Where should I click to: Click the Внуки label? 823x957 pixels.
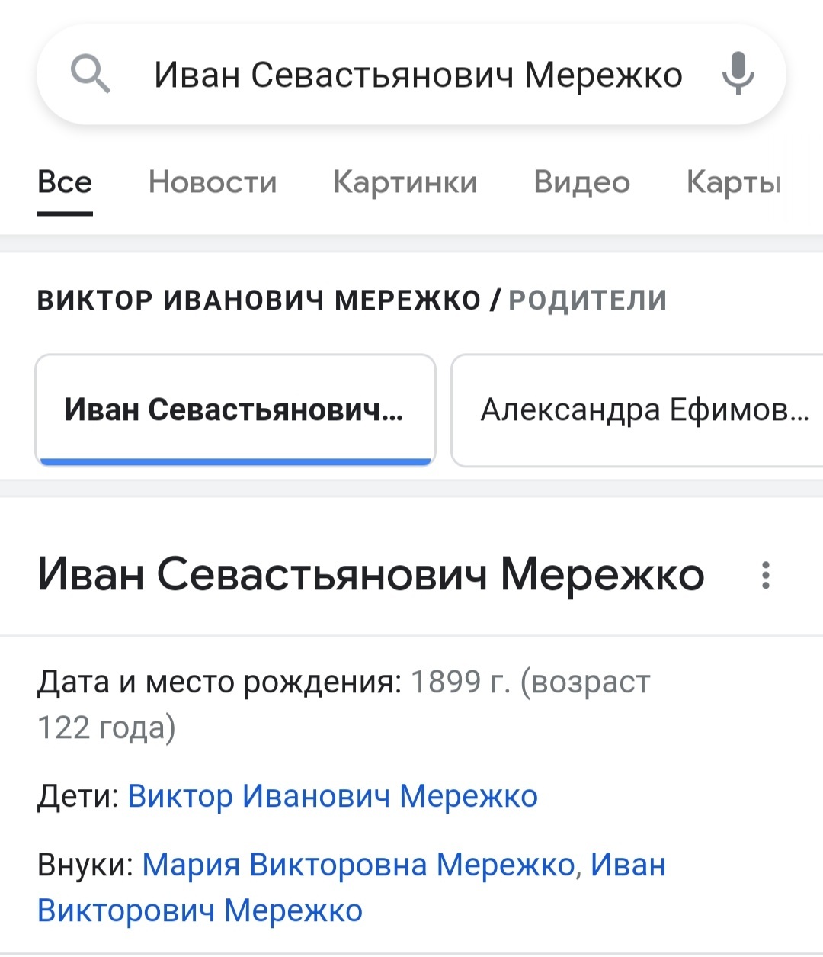(x=85, y=865)
